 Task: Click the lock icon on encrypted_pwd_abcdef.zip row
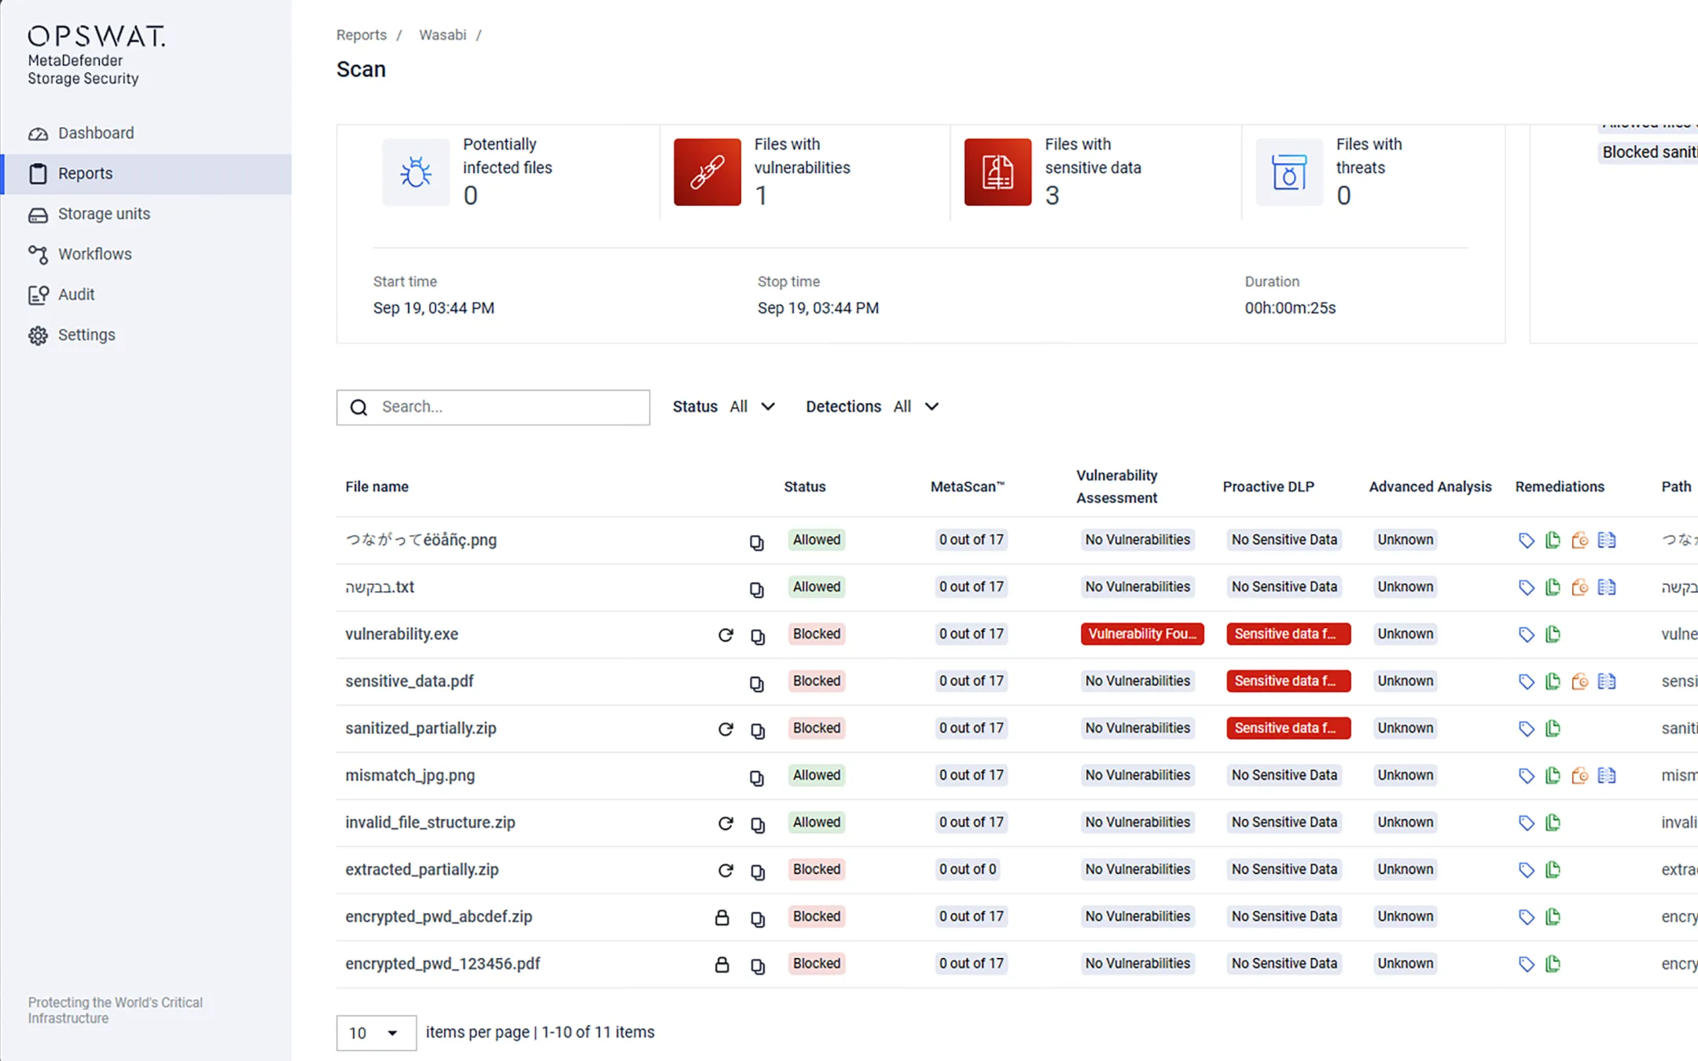click(x=722, y=917)
